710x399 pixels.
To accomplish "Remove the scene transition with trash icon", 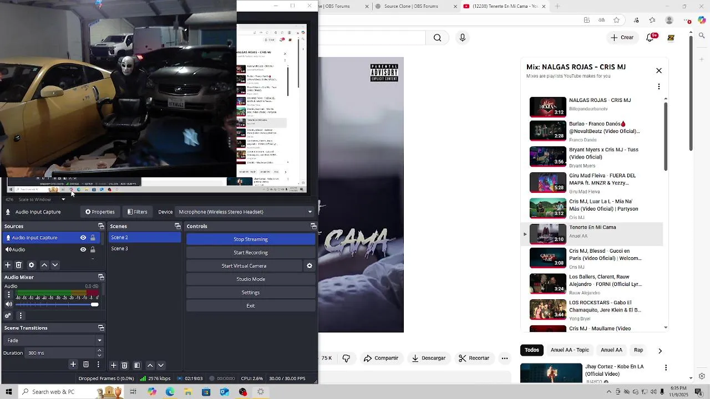I will pyautogui.click(x=86, y=364).
